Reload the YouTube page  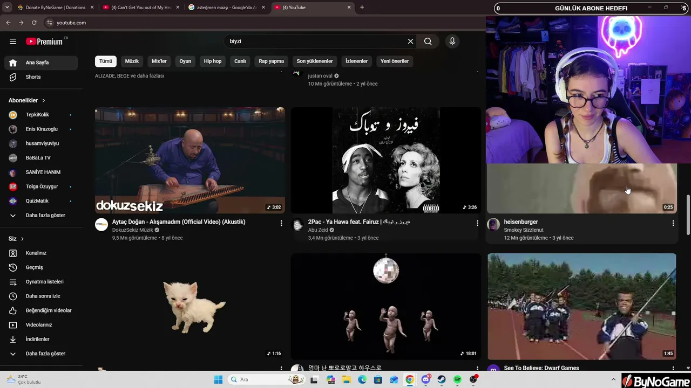[34, 23]
